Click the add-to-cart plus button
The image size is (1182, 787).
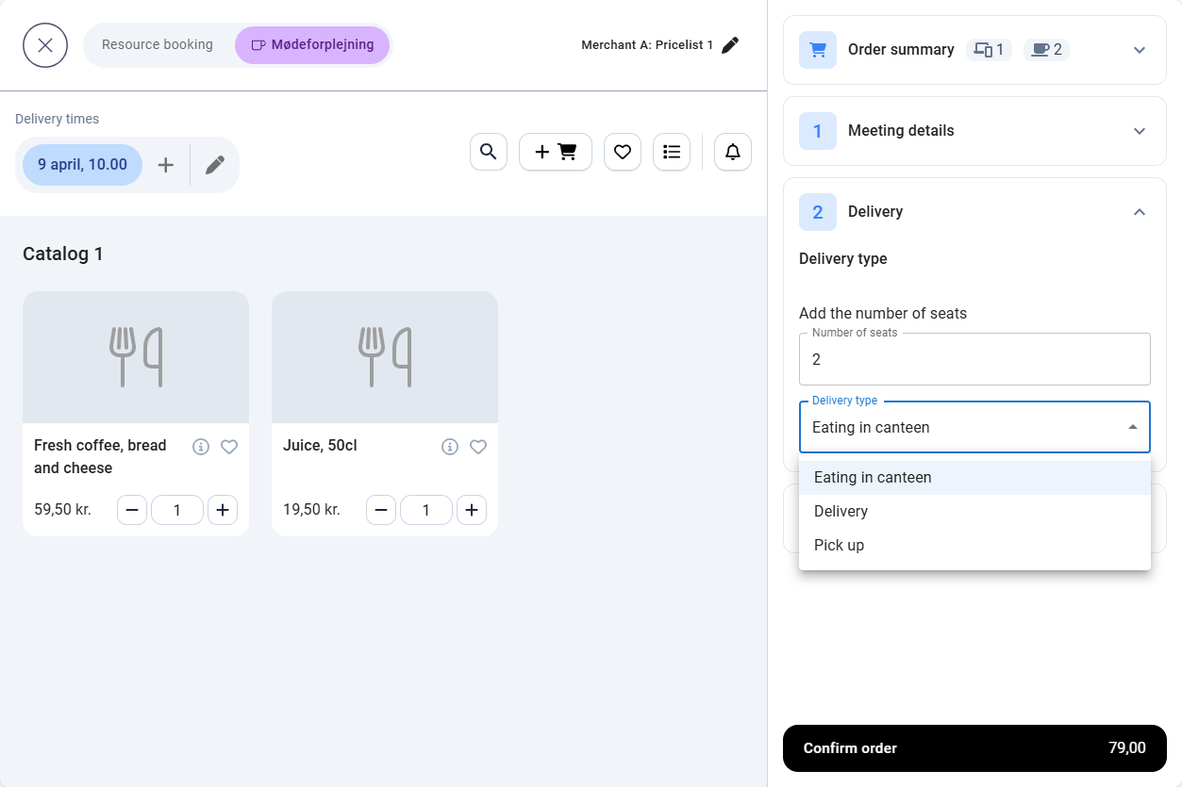pyautogui.click(x=556, y=152)
